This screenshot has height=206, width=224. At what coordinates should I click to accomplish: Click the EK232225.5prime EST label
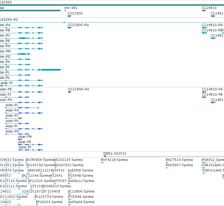[x=68, y=160]
